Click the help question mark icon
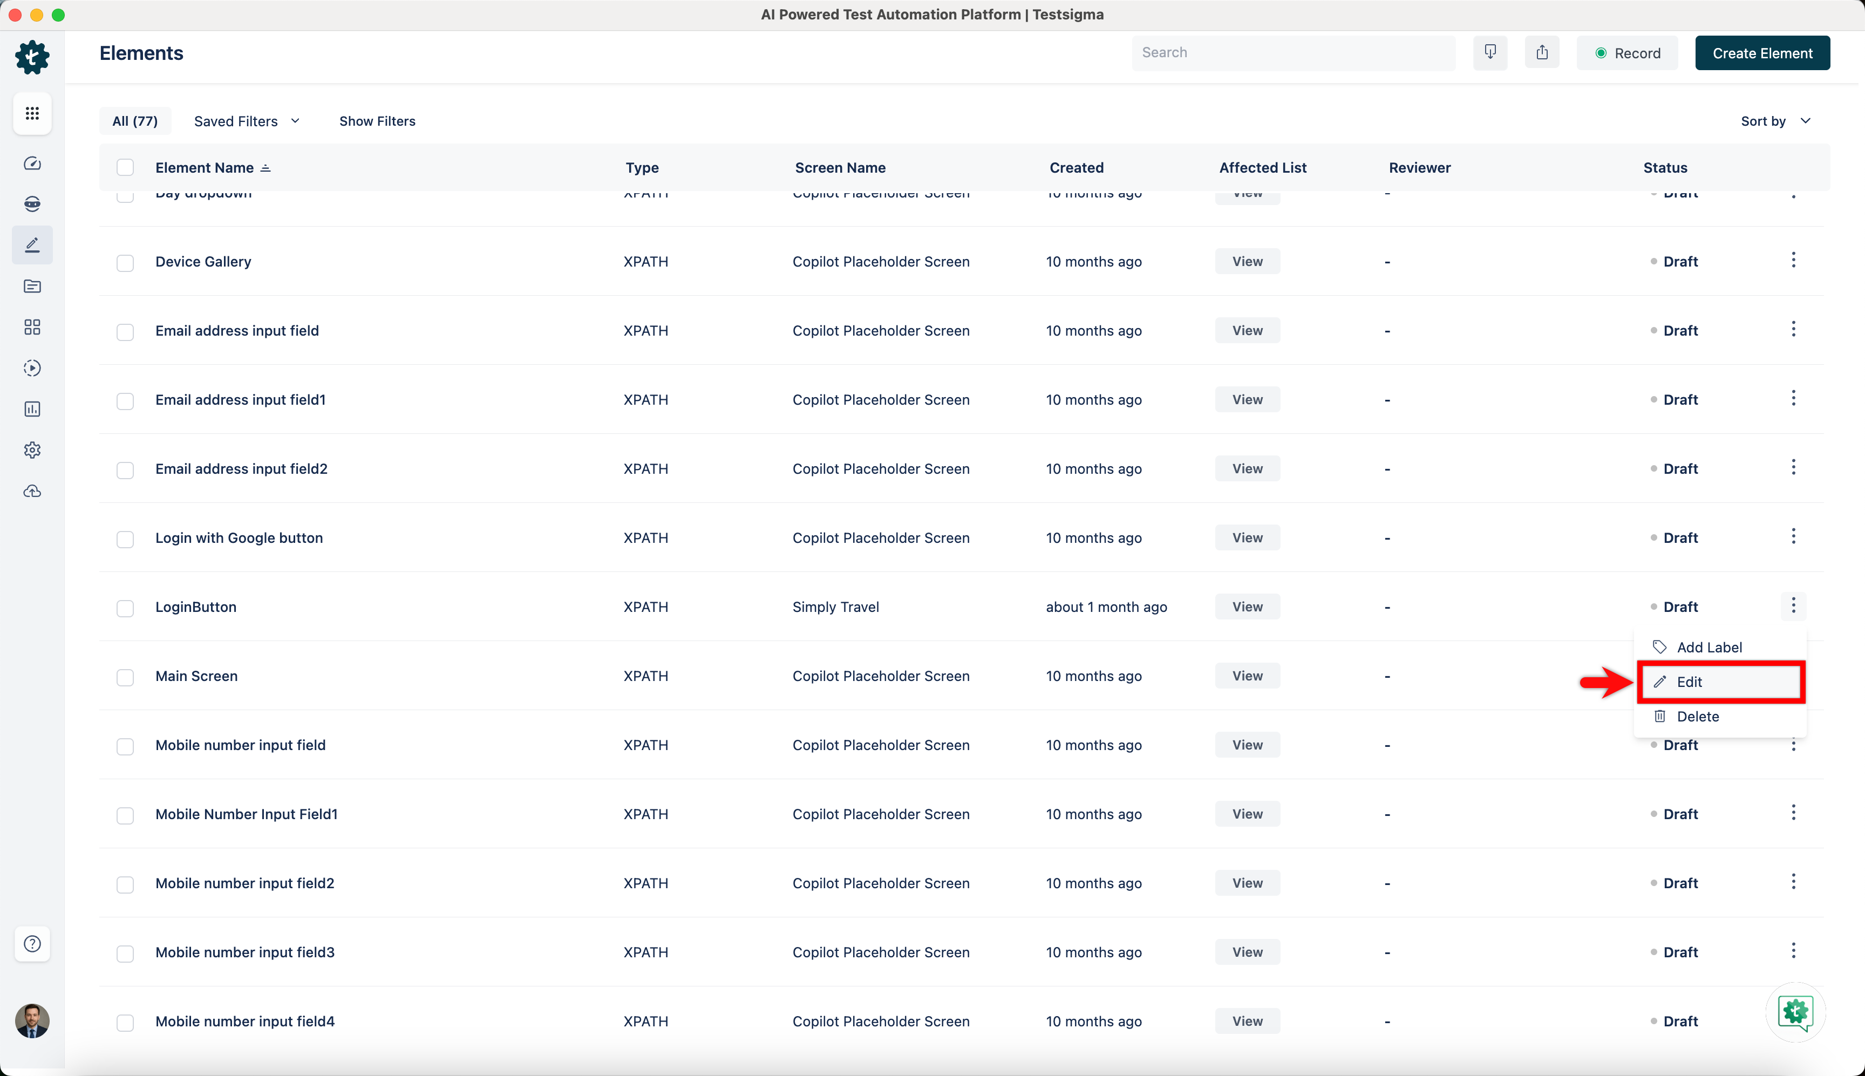 click(x=32, y=944)
